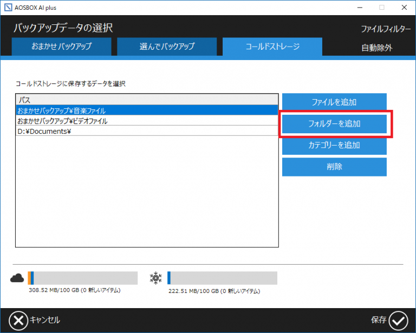Click コールドストレージに保存するデータを選択 label
This screenshot has width=416, height=333.
click(70, 84)
